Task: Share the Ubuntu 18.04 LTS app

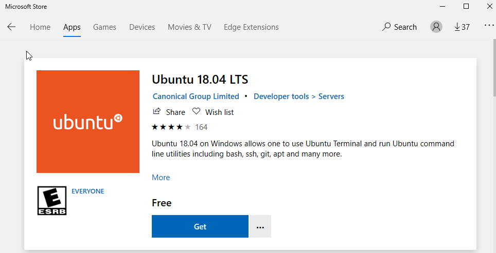Action: pyautogui.click(x=169, y=112)
